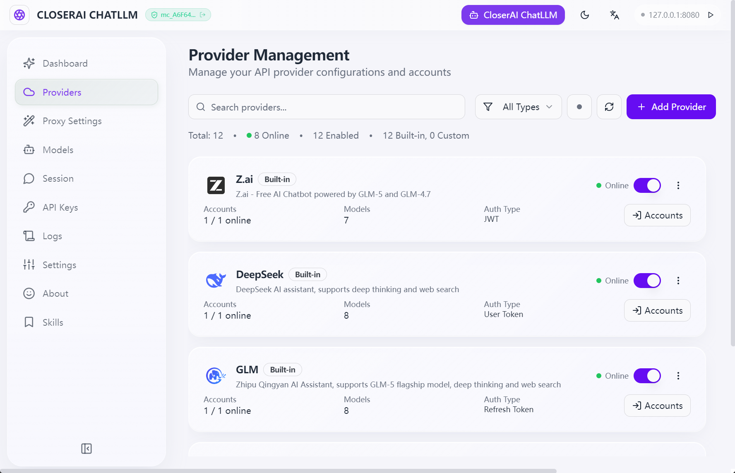This screenshot has width=735, height=473.
Task: Open the All Types filter dropdown
Action: (519, 107)
